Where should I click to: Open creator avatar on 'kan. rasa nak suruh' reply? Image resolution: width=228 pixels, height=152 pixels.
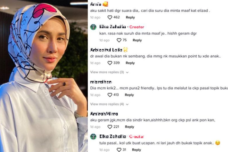click(93, 27)
